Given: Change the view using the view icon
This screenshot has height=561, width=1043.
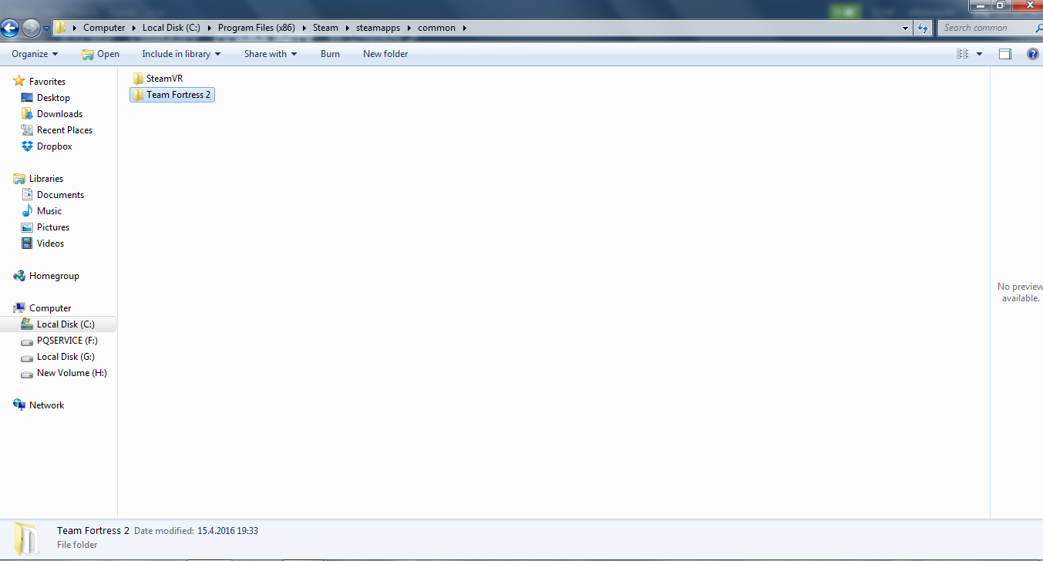Looking at the screenshot, I should (962, 54).
